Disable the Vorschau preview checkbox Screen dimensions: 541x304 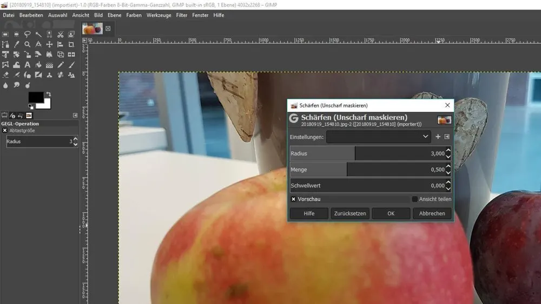[x=293, y=199]
